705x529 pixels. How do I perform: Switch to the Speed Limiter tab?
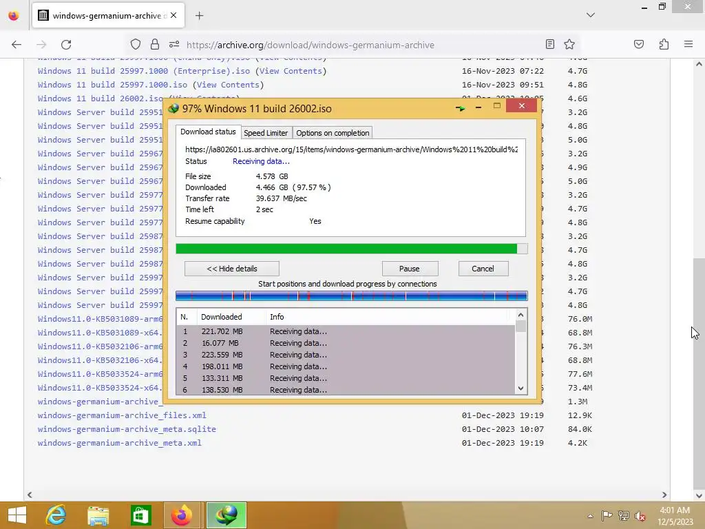click(x=266, y=133)
